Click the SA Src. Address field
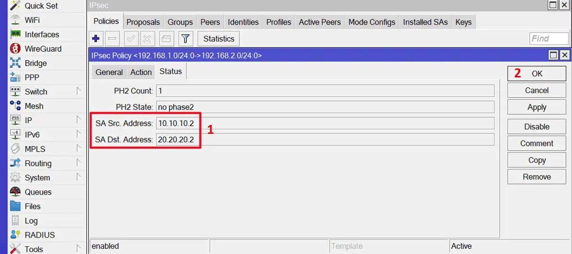 [325, 123]
